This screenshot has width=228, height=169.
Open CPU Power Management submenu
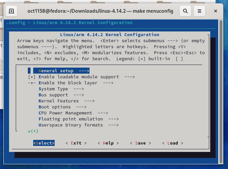[x=73, y=113]
